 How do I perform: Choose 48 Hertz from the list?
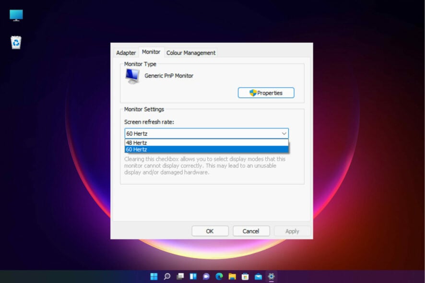[206, 142]
